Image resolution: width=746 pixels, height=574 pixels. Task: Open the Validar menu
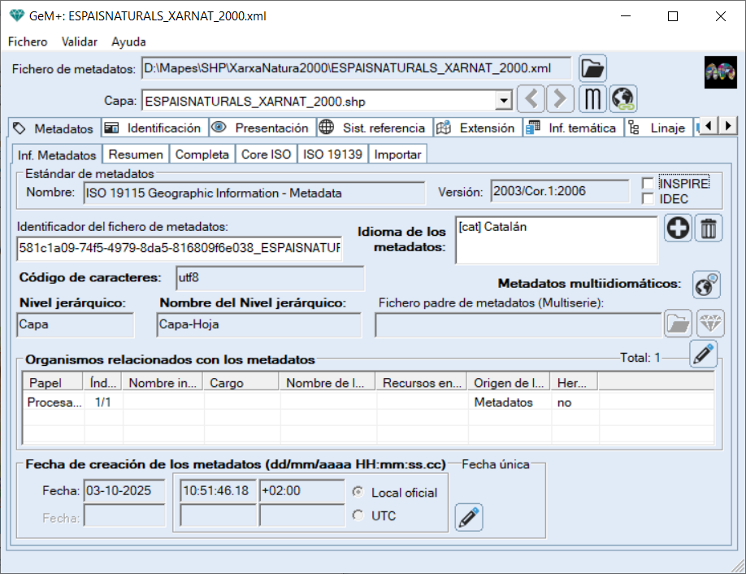coord(80,41)
